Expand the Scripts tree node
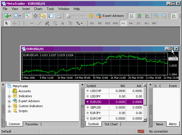The width and height of the screenshot is (182, 135). (x=9, y=111)
